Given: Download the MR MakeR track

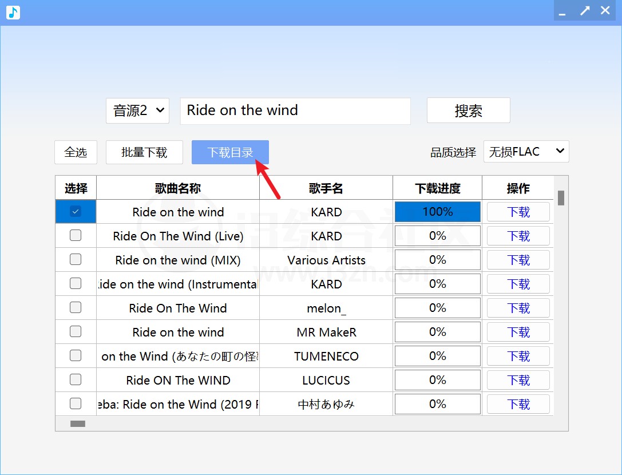Looking at the screenshot, I should (518, 332).
